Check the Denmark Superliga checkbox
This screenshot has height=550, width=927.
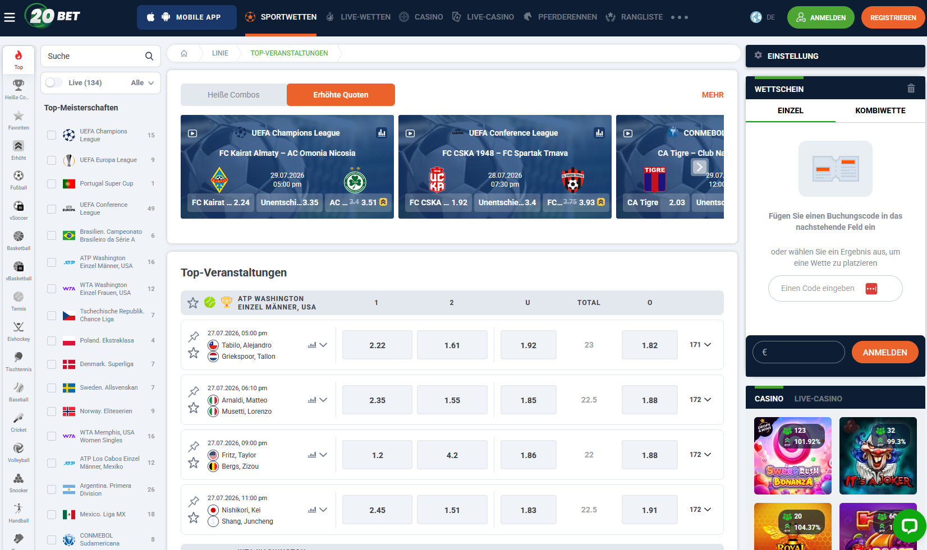(52, 364)
